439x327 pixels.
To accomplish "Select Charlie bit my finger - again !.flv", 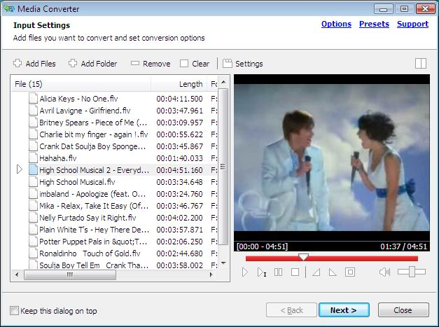I will click(114, 134).
